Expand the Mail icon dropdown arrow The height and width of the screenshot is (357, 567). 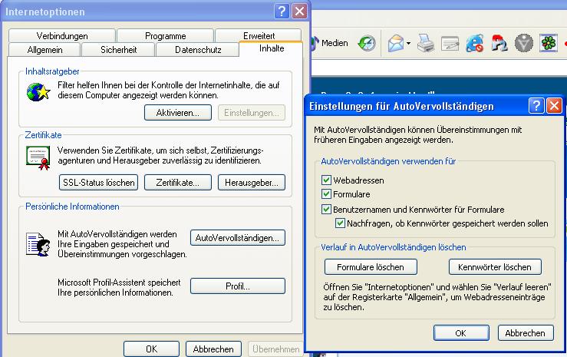pyautogui.click(x=408, y=44)
